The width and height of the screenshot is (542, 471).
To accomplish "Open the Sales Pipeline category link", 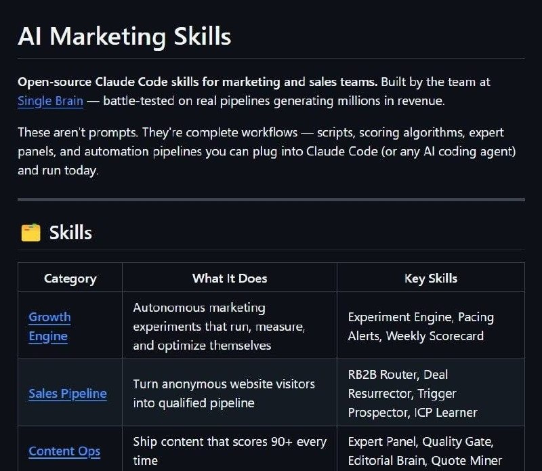I will pos(68,394).
